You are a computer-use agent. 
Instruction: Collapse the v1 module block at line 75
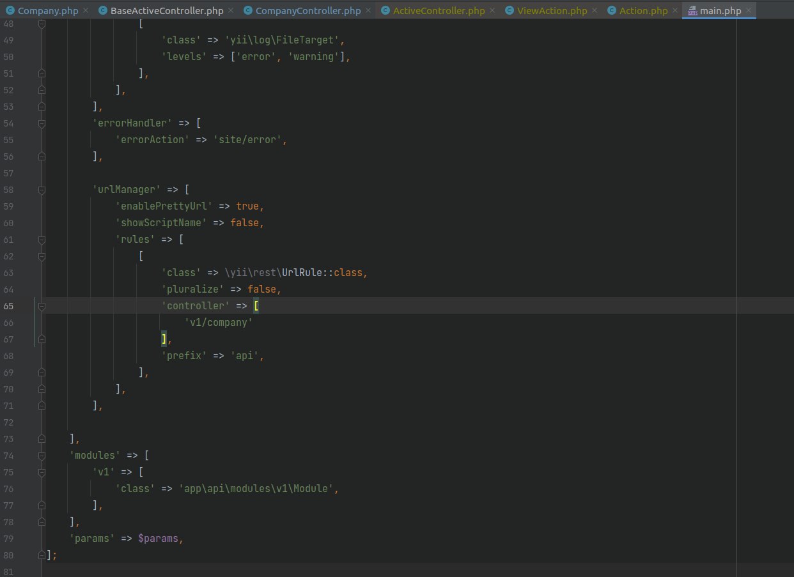coord(42,472)
